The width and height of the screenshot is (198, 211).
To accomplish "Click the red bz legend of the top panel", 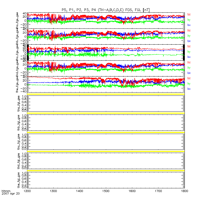I will coord(189,15).
